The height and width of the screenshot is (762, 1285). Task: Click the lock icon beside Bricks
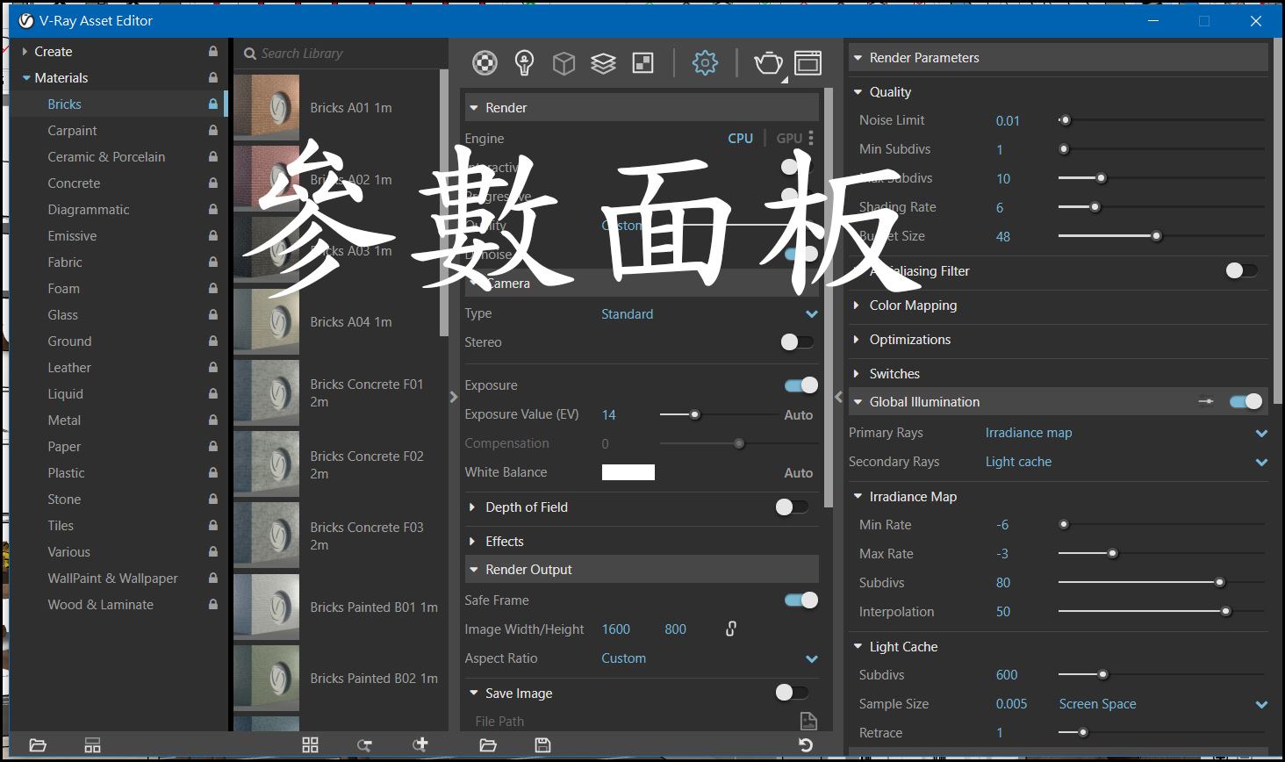point(212,104)
